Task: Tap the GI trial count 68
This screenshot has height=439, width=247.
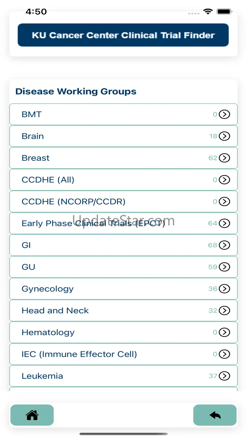Action: tap(212, 245)
